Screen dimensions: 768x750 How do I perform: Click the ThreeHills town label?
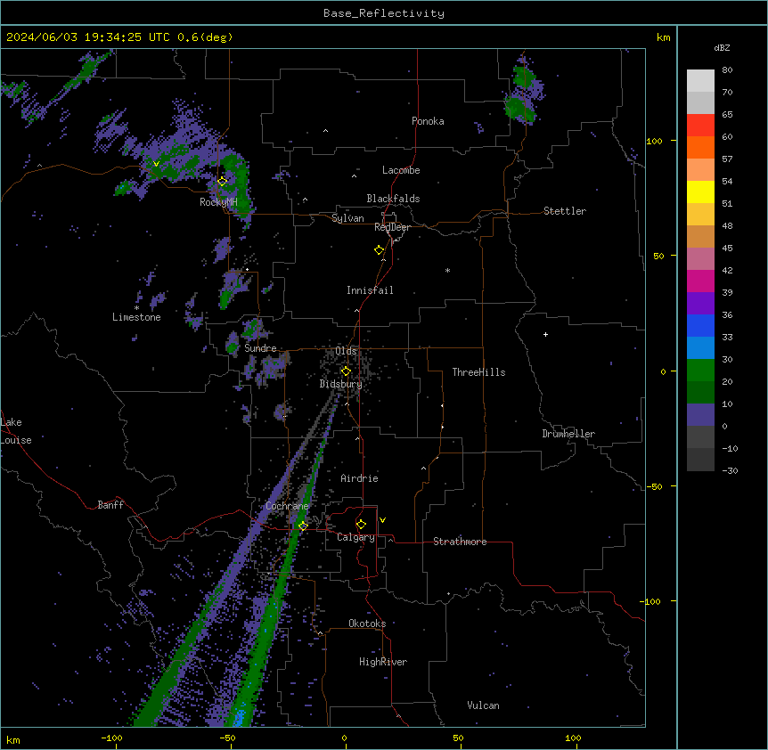478,372
